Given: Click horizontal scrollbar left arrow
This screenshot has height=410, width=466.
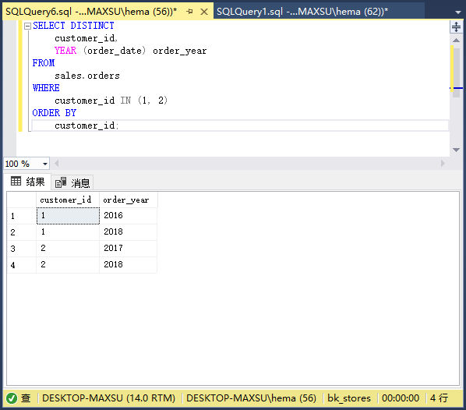Looking at the screenshot, I should coord(56,163).
